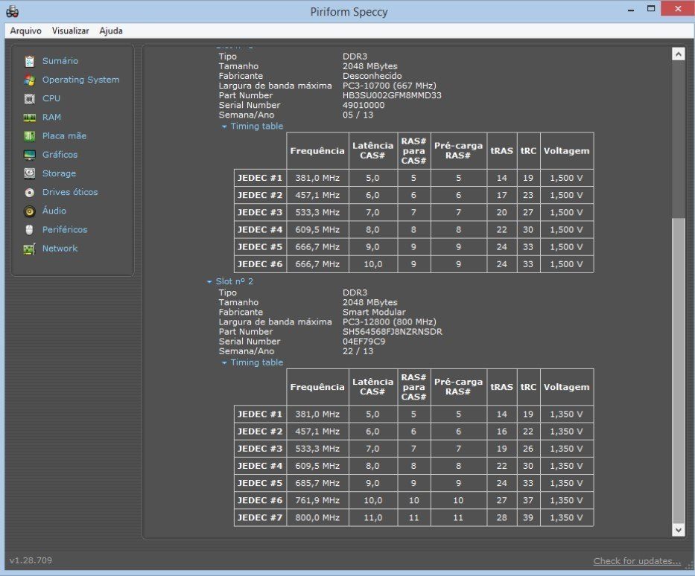The height and width of the screenshot is (576, 695).
Task: Click the CPU chip icon
Action: [x=29, y=99]
